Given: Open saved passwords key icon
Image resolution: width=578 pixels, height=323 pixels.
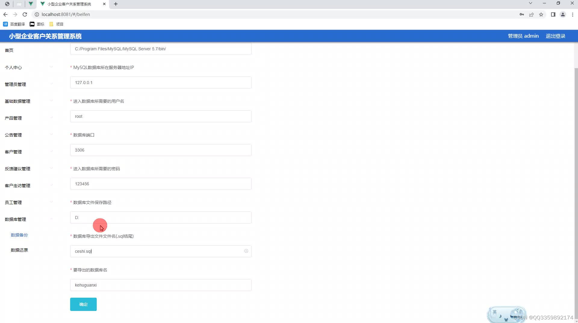Looking at the screenshot, I should [522, 14].
